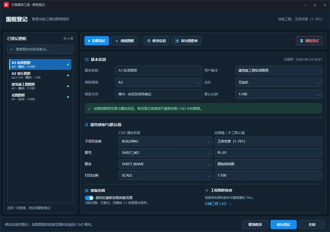
Task: Click the 属性映射与默认值 grid icon
Action: pos(87,125)
